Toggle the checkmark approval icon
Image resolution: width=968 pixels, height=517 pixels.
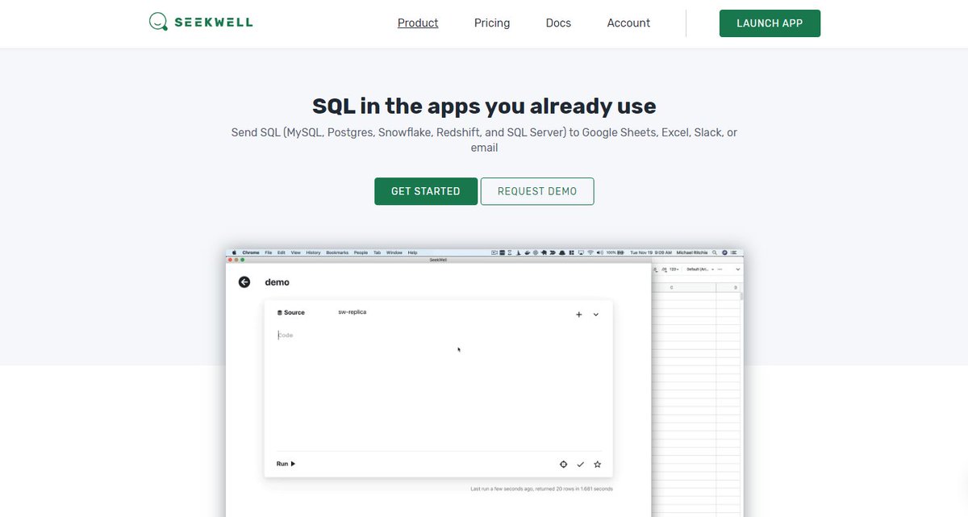click(580, 464)
